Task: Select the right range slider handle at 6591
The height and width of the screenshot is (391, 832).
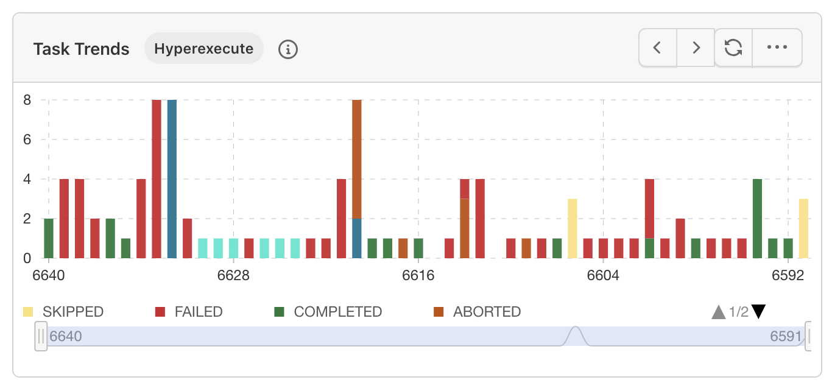Action: (808, 336)
